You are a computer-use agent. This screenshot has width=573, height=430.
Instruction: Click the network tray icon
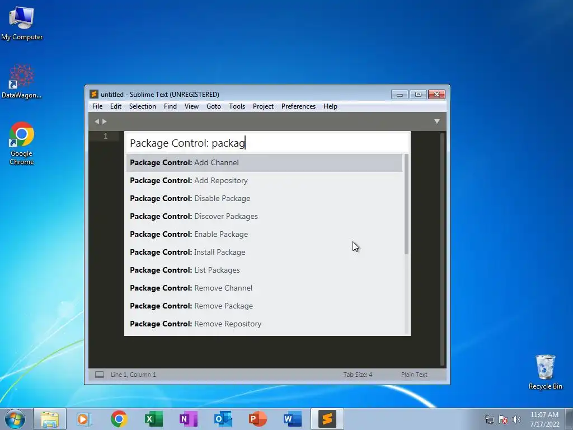(489, 419)
